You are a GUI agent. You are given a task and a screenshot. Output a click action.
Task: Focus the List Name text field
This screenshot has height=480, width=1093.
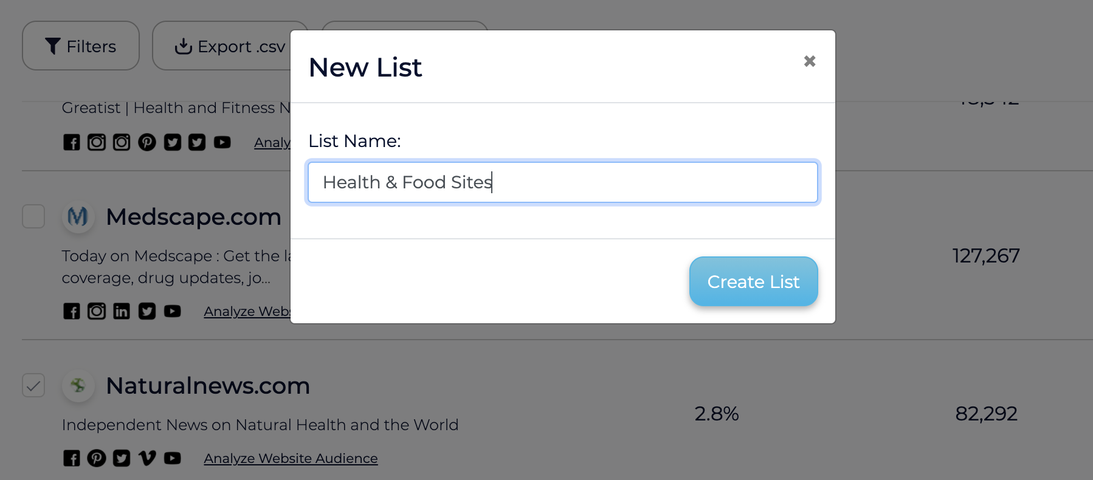click(562, 182)
